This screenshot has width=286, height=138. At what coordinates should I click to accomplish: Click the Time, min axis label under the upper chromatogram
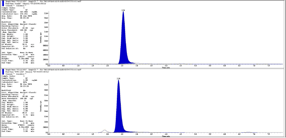pyautogui.click(x=166, y=68)
